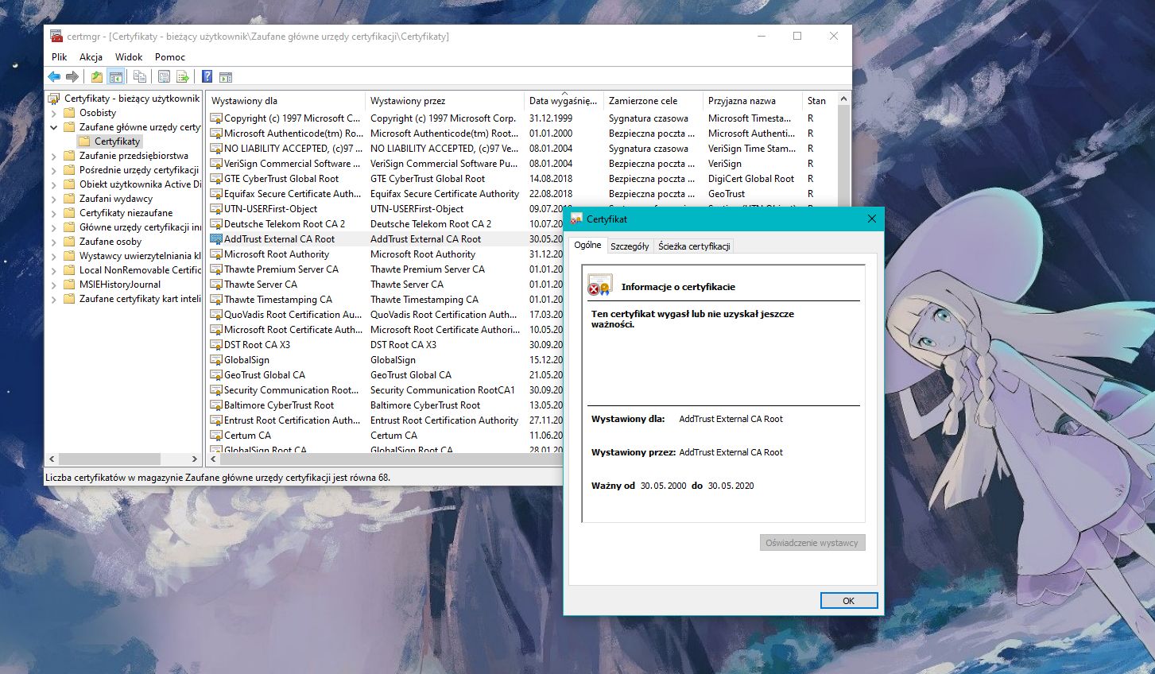This screenshot has height=674, width=1155.
Task: Click the Export list toolbar icon
Action: tap(183, 77)
